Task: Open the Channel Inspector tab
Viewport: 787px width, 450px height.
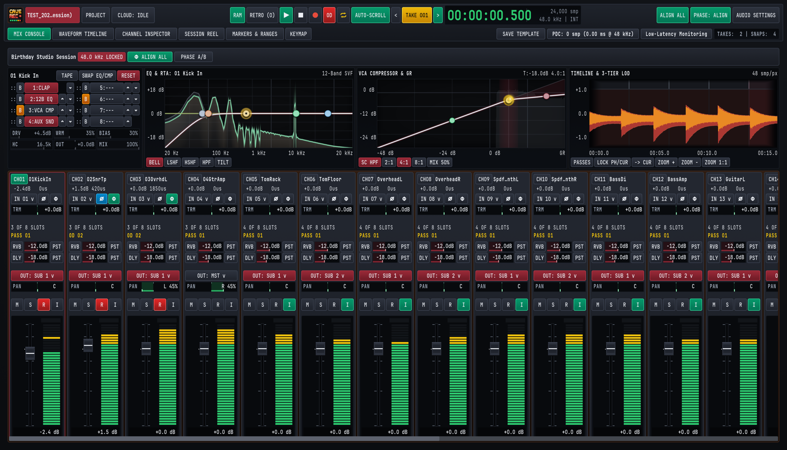Action: [x=146, y=34]
